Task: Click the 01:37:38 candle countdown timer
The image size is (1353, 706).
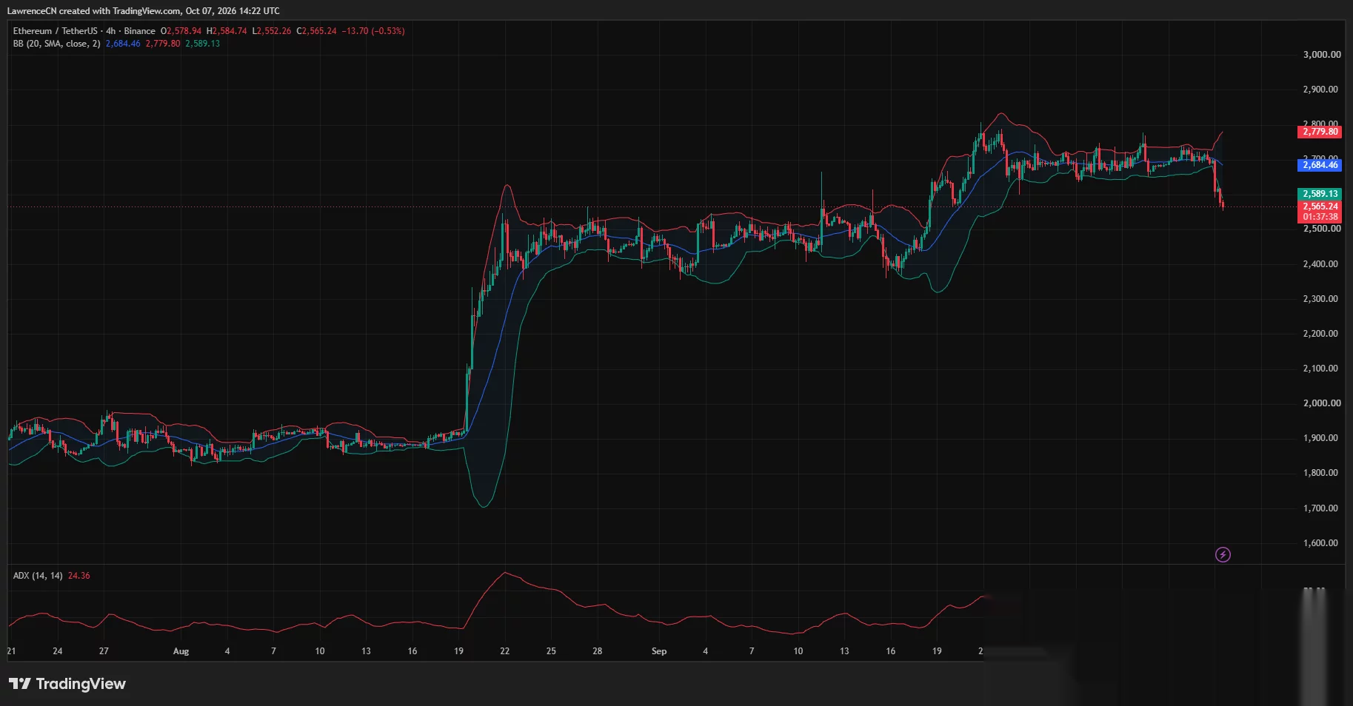Action: [x=1320, y=217]
